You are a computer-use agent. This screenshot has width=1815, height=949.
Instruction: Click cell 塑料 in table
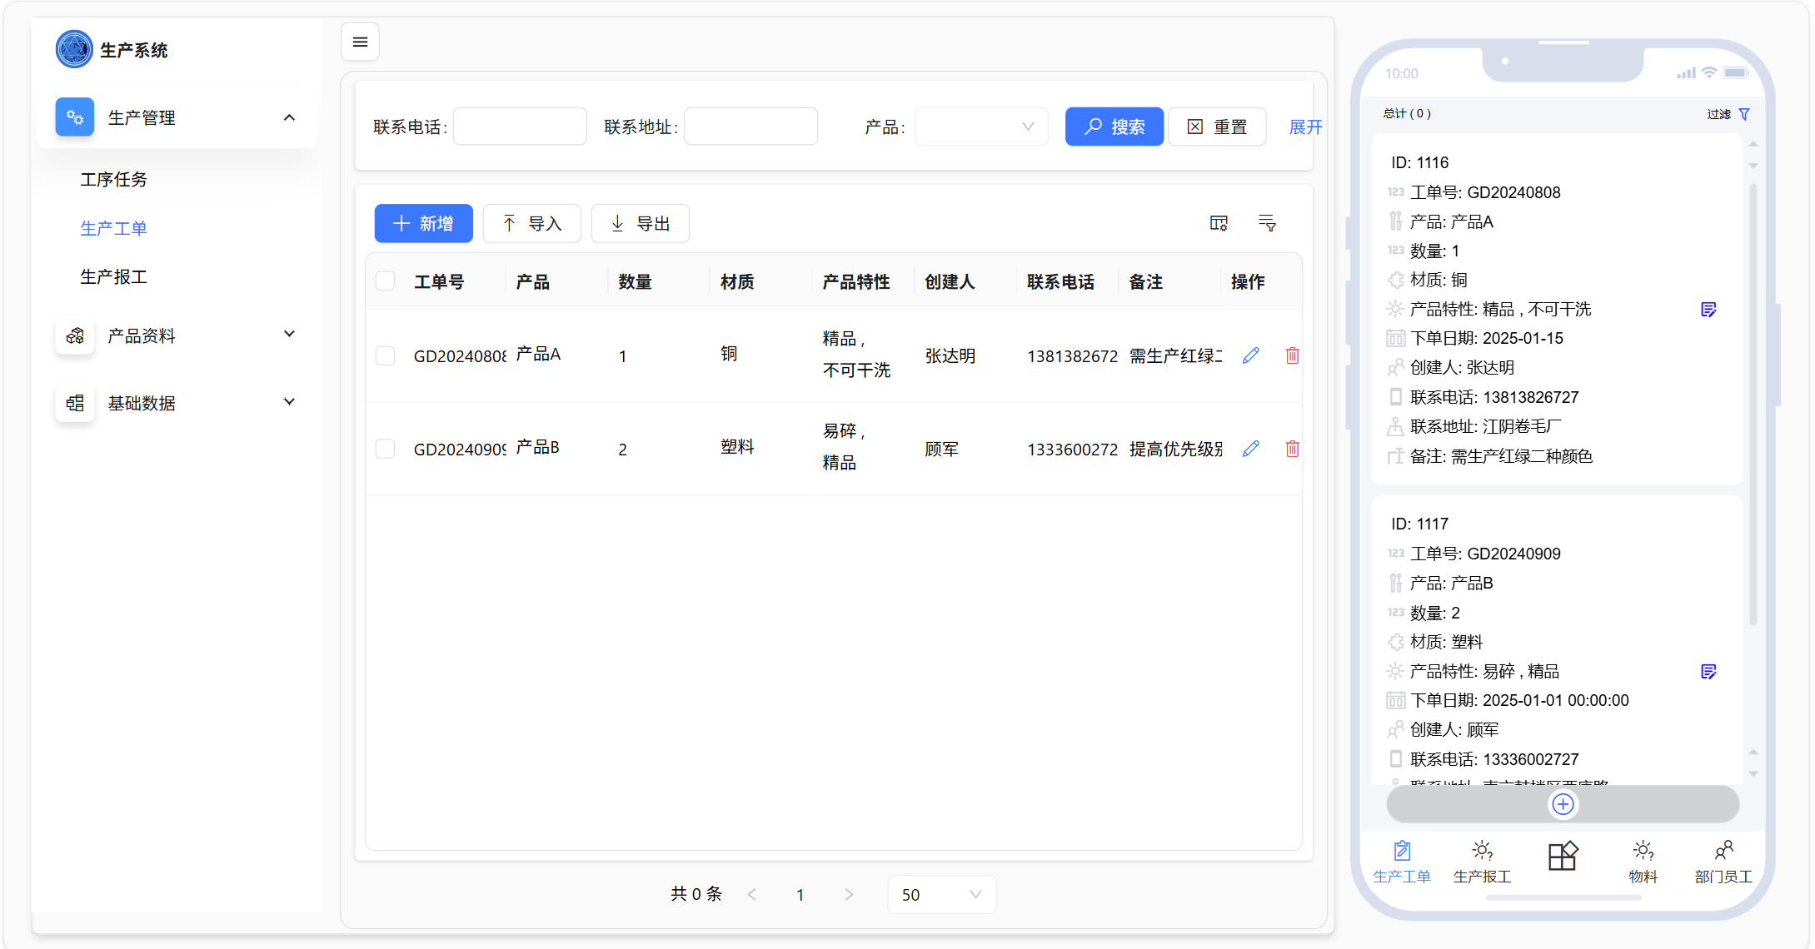737,447
